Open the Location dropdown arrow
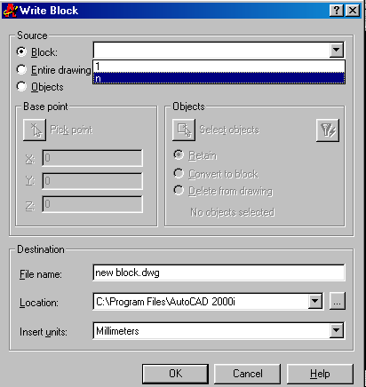This screenshot has width=366, height=387. (x=315, y=302)
